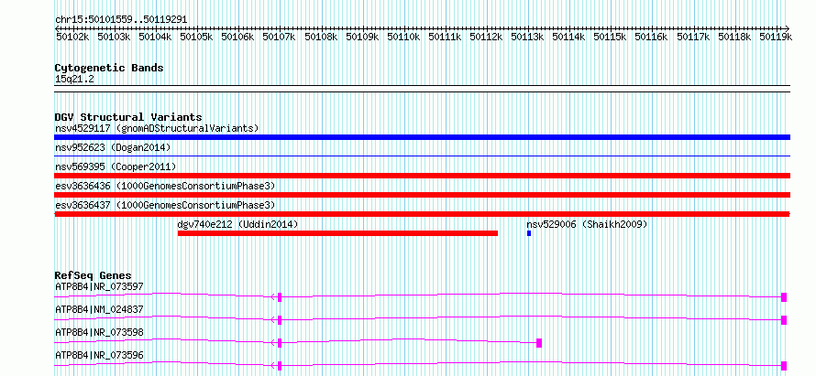The image size is (816, 376).
Task: Click the ATP8B4|NM_024837 exon near 50119k
Action: click(x=784, y=320)
